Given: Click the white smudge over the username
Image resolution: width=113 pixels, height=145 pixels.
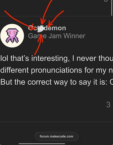Looking at the screenshot, I should [x=41, y=29].
